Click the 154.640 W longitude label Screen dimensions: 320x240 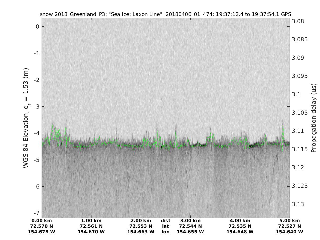pyautogui.click(x=290, y=232)
